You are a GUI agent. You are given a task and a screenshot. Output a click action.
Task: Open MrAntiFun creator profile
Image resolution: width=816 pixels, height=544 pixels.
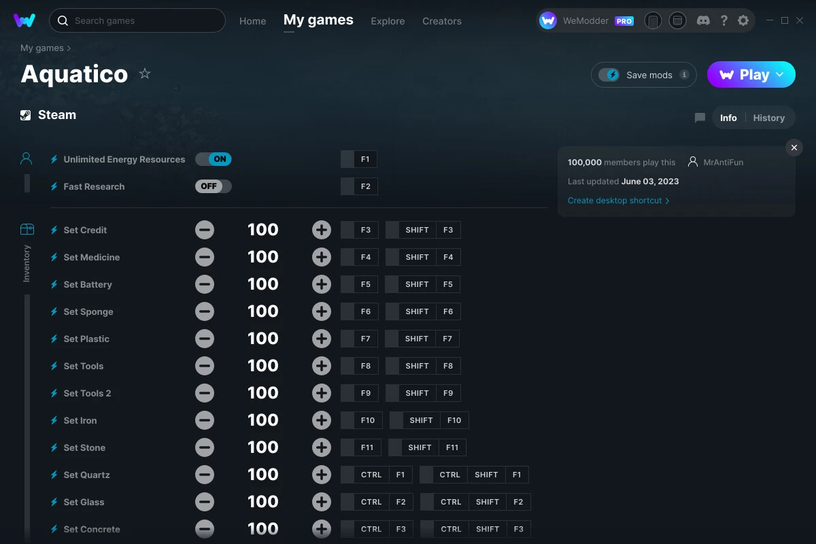coord(716,163)
